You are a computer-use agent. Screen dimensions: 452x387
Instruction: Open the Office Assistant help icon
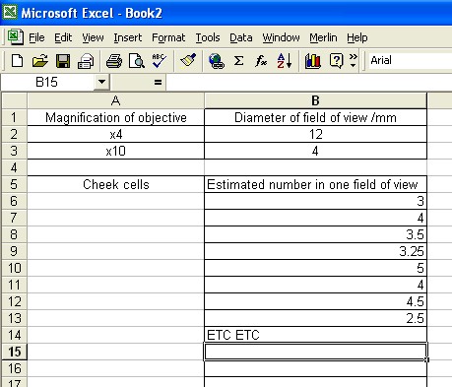pos(336,61)
